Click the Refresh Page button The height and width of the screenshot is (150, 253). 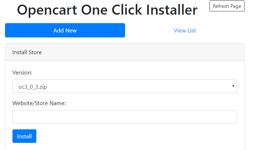point(227,6)
